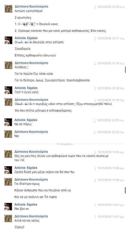Open the Antonis Sigalas name above 'Ναι βρε οκ'
The height and width of the screenshot is (230, 126).
pyautogui.click(x=26, y=205)
